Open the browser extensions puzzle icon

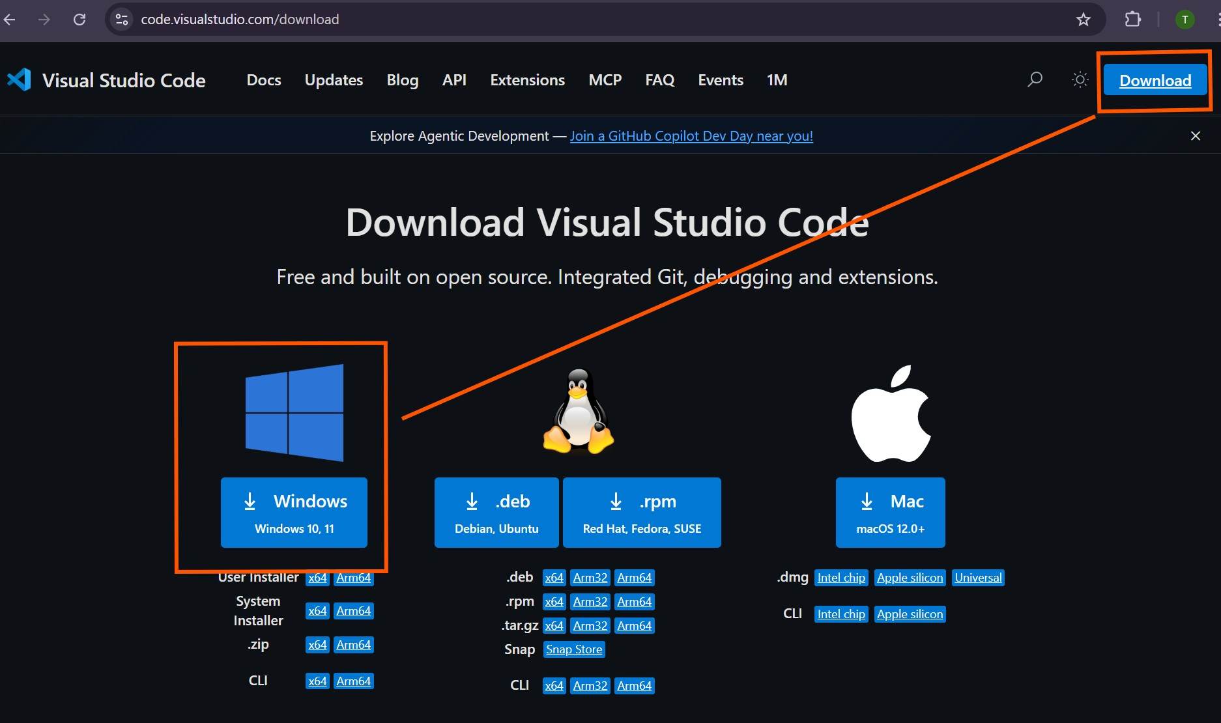(1133, 20)
